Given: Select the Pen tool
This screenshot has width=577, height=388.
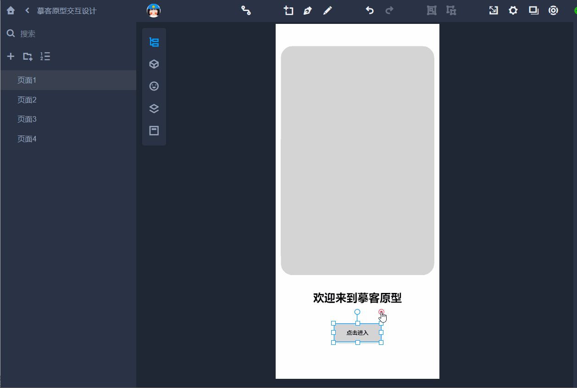Looking at the screenshot, I should [x=307, y=11].
